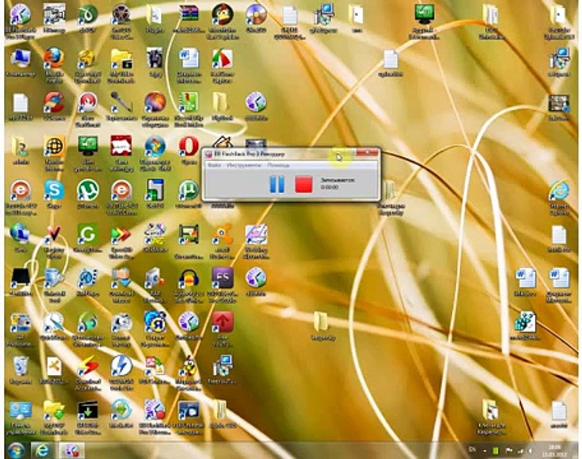Viewport: 582px width, 459px height.
Task: Select the microphone desktop shortcut
Action: tap(121, 106)
